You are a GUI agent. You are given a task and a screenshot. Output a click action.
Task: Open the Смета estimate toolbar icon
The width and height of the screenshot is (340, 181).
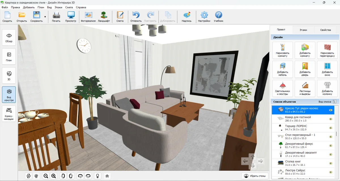pos(120,17)
